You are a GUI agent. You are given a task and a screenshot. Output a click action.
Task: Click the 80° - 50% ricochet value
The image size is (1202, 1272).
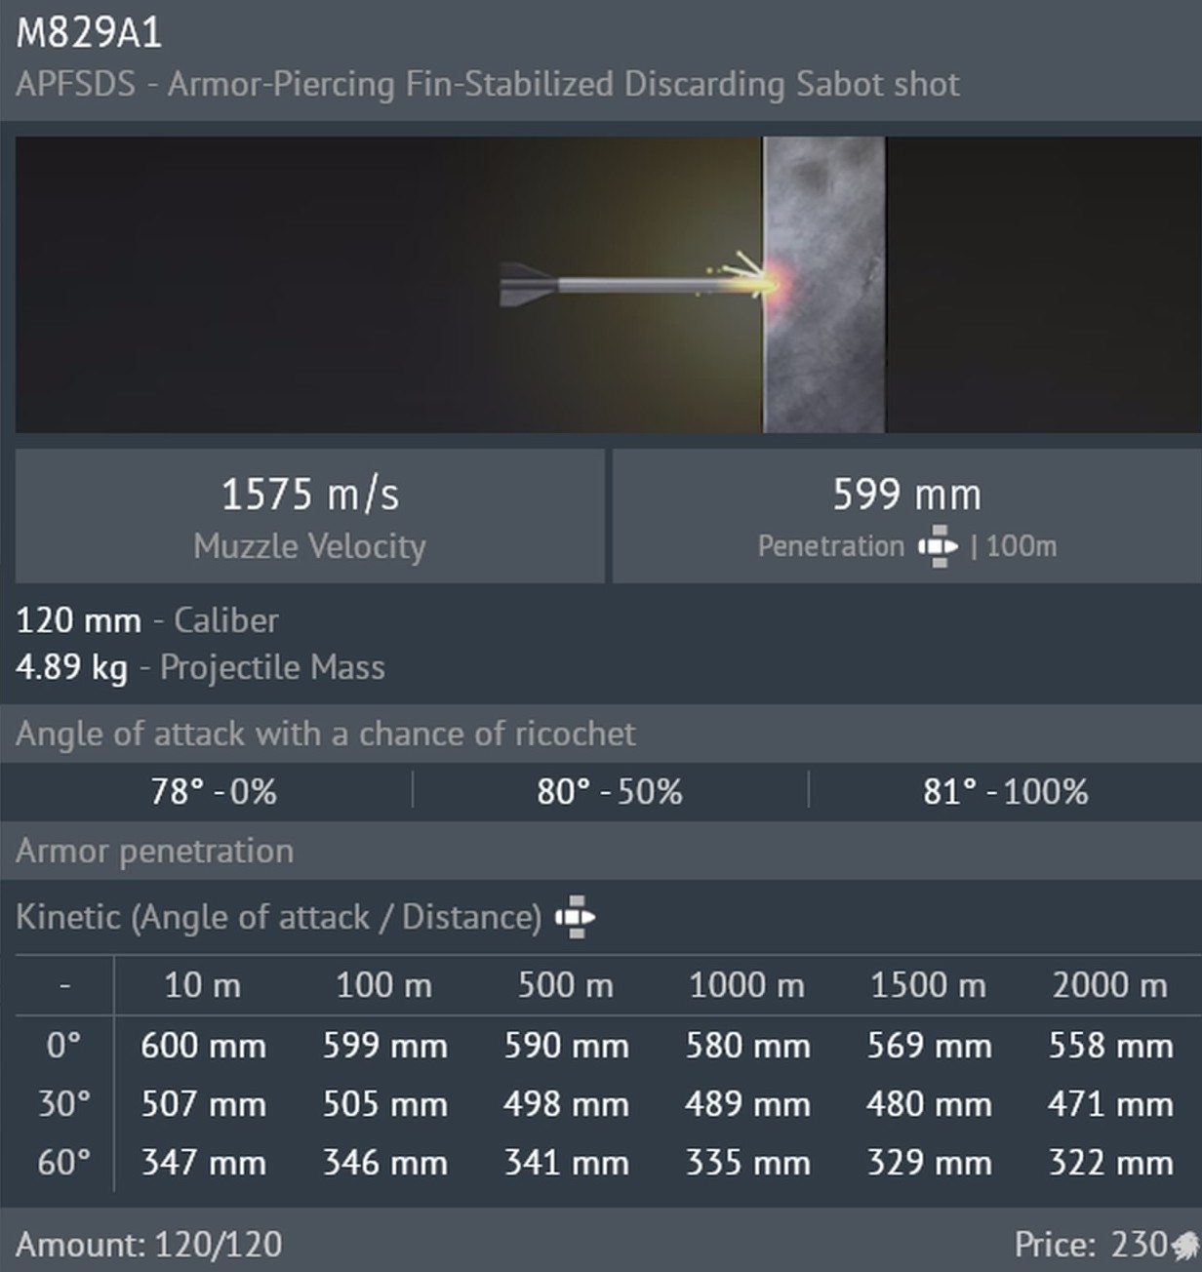pyautogui.click(x=610, y=791)
